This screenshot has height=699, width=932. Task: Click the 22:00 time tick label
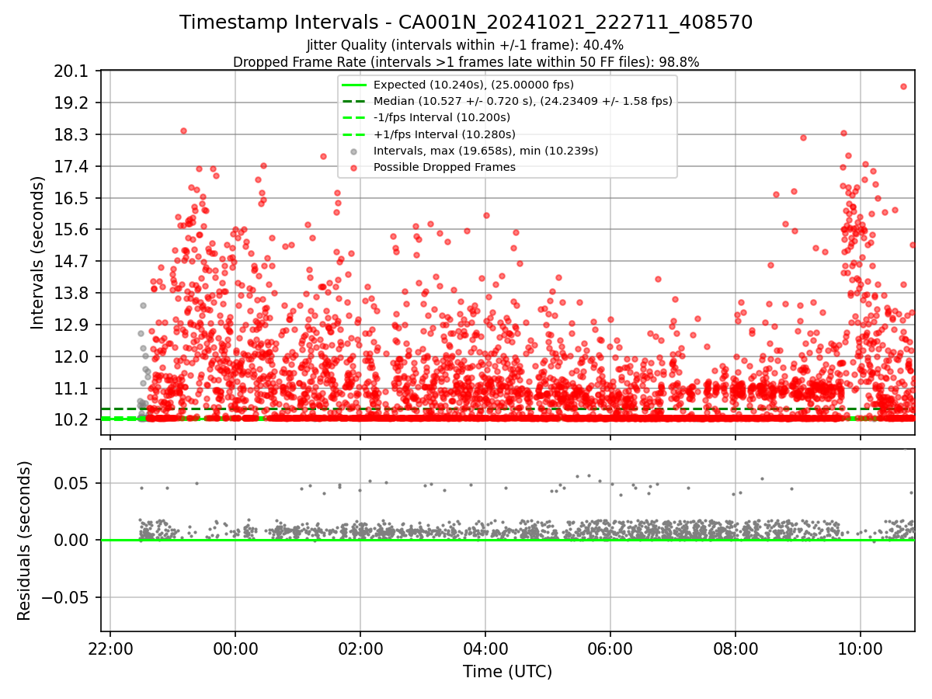[x=110, y=649]
